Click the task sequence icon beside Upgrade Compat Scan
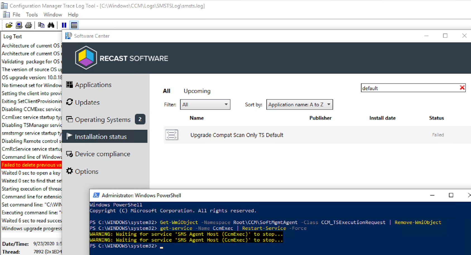The width and height of the screenshot is (471, 255). point(171,135)
